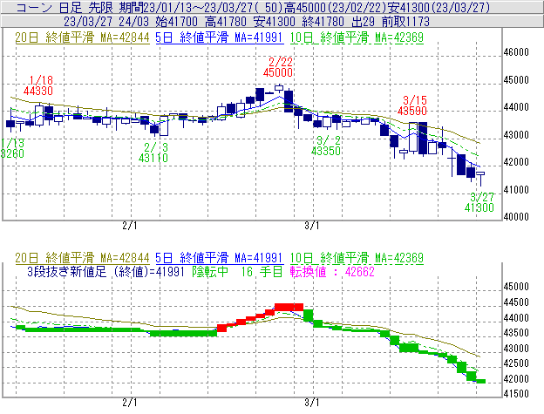
Task: Click the 5日 終値平滑 MA=41991 label in the upper chart
Action: pos(220,37)
